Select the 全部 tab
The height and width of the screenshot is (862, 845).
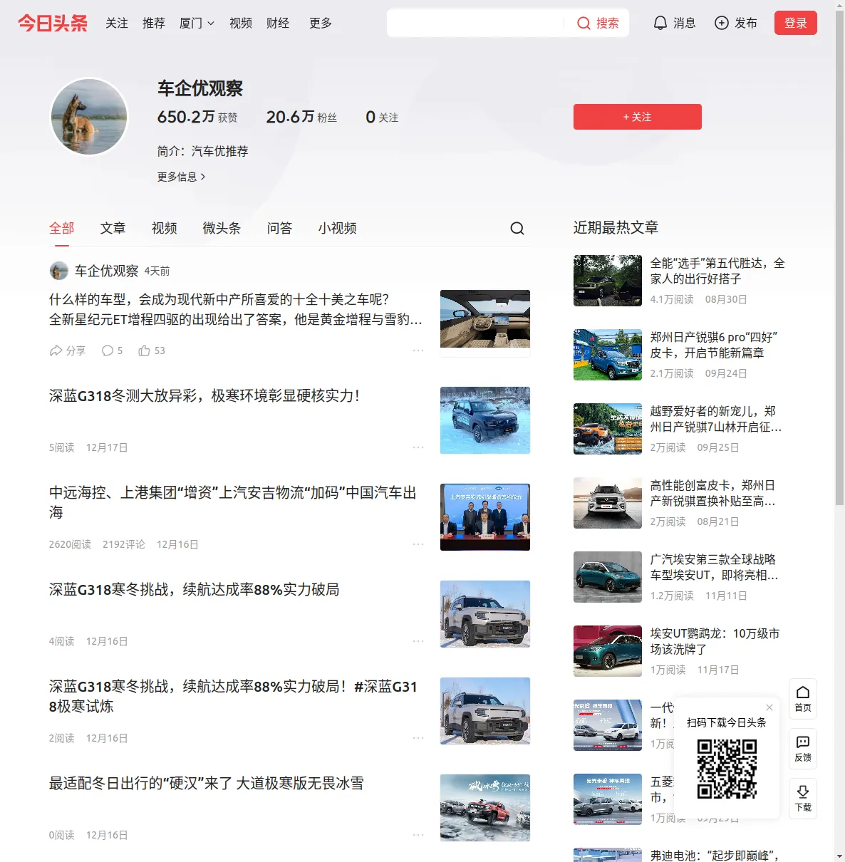click(x=62, y=228)
